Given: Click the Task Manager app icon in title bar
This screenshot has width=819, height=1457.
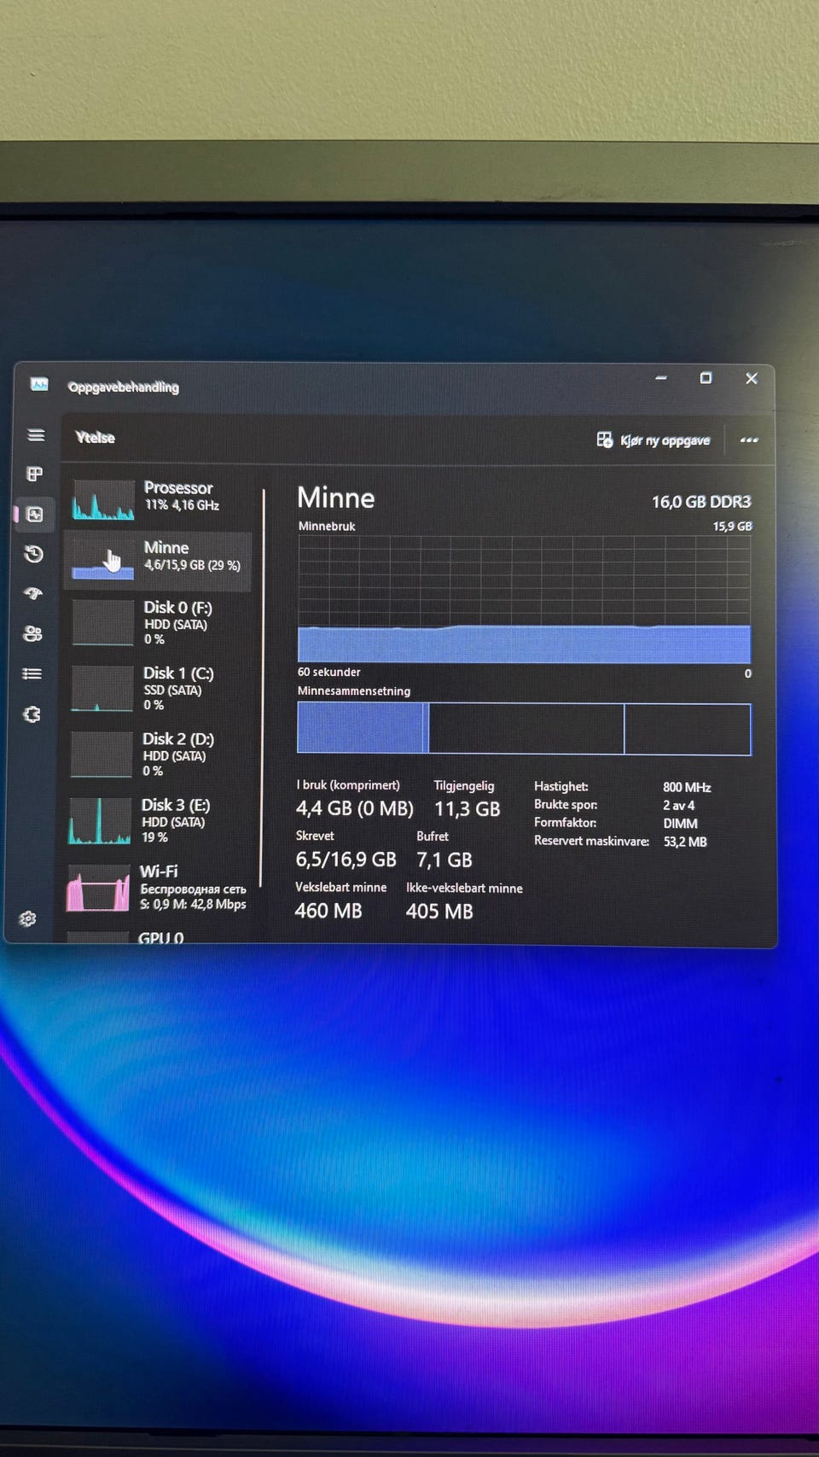Looking at the screenshot, I should tap(39, 384).
